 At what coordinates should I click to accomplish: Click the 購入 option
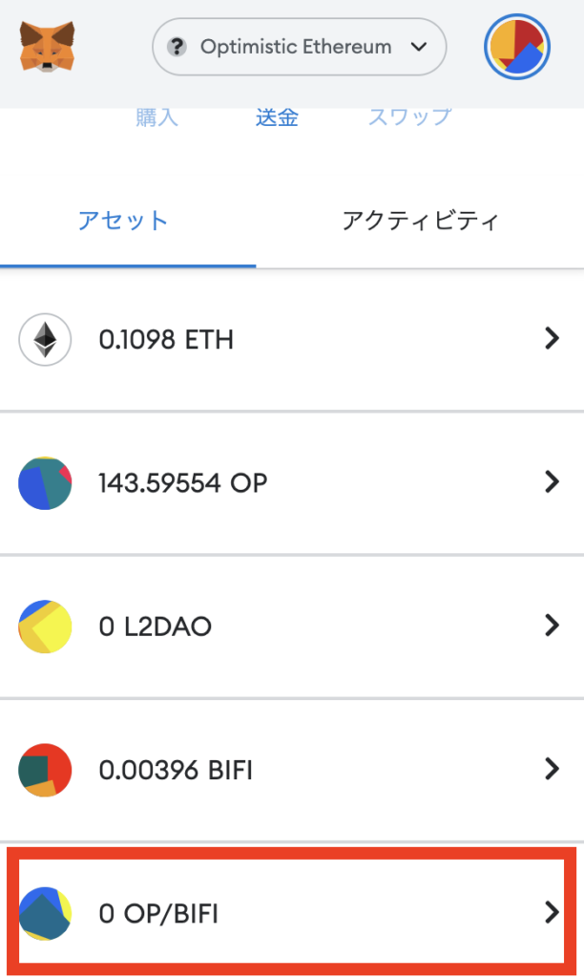click(156, 117)
